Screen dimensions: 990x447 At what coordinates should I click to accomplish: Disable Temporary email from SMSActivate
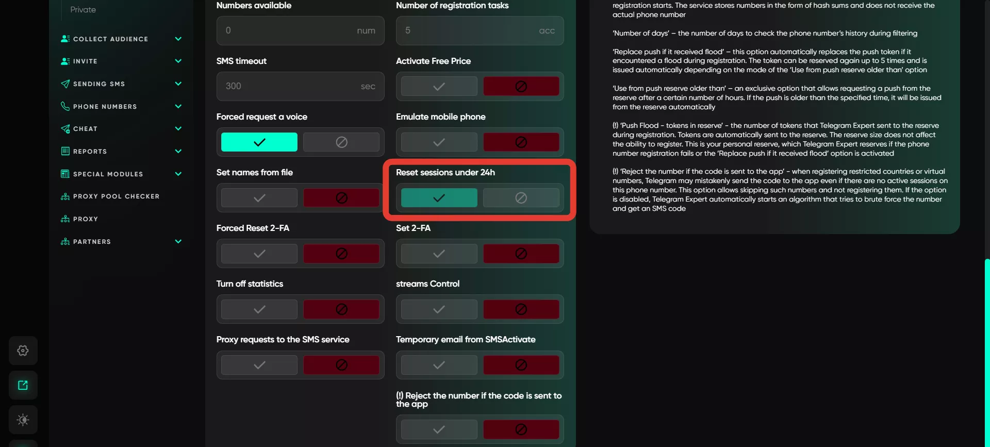click(521, 365)
